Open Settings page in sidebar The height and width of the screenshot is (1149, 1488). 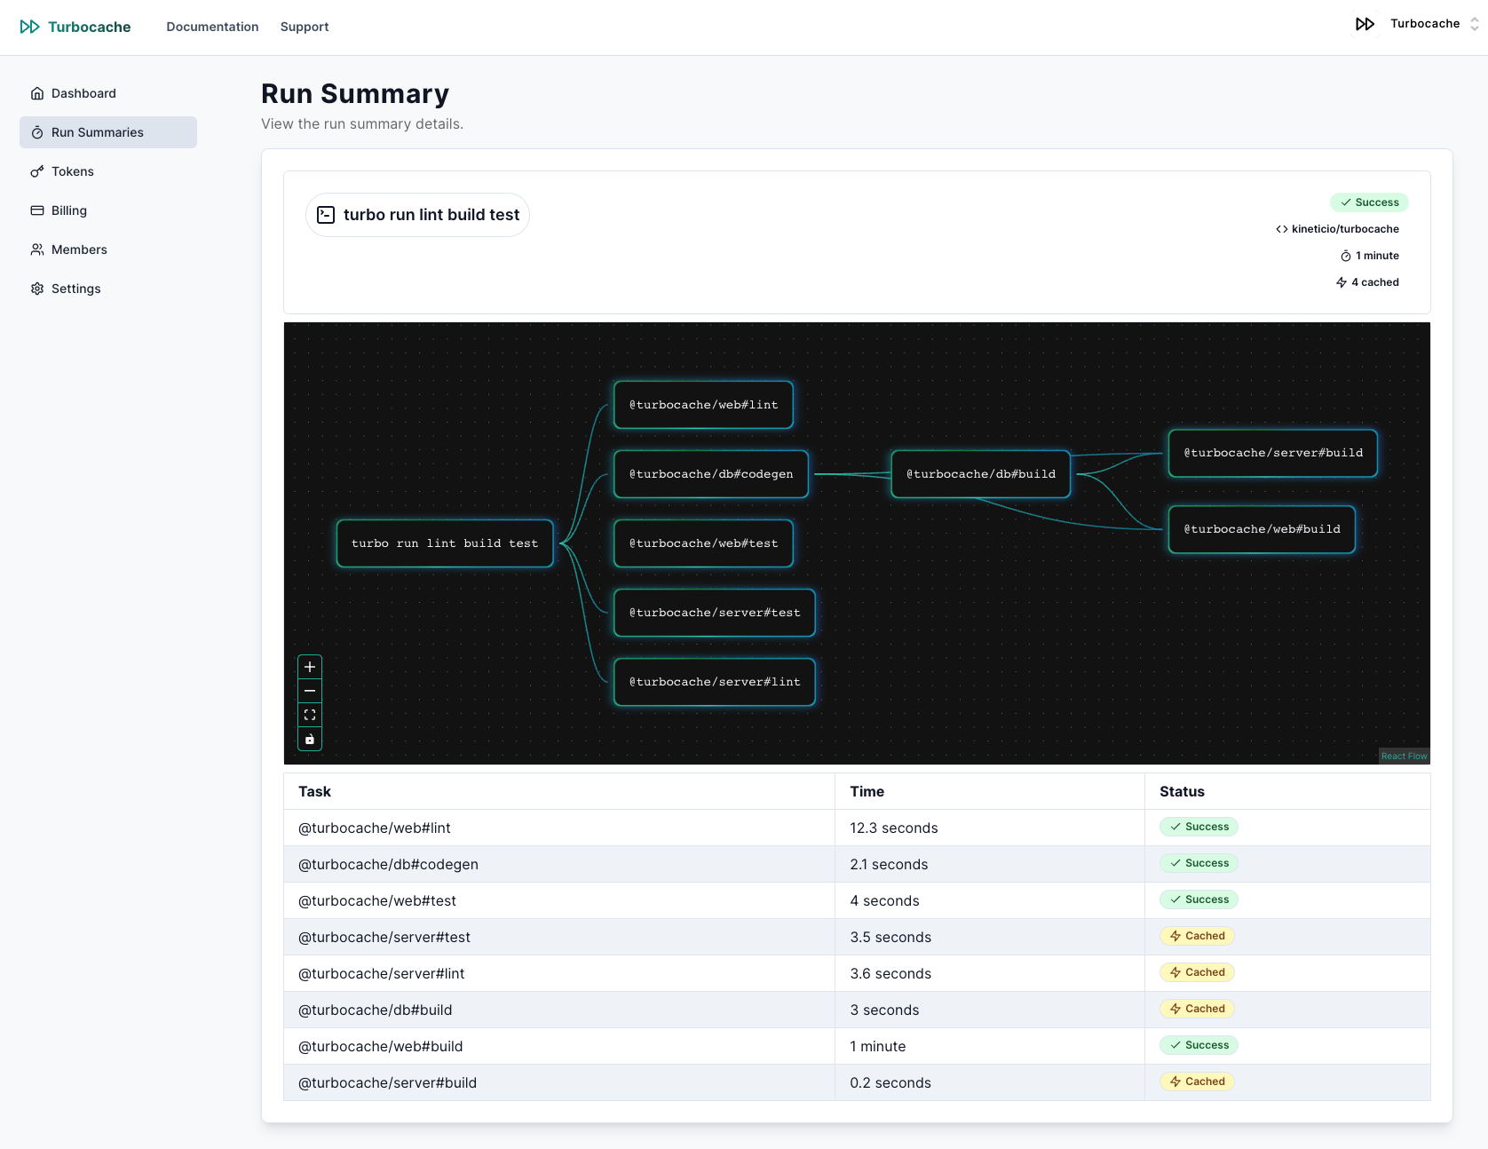[x=108, y=289]
